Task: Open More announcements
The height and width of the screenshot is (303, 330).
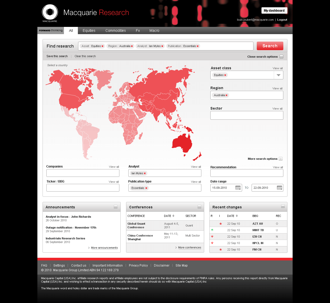Action: 104,248
